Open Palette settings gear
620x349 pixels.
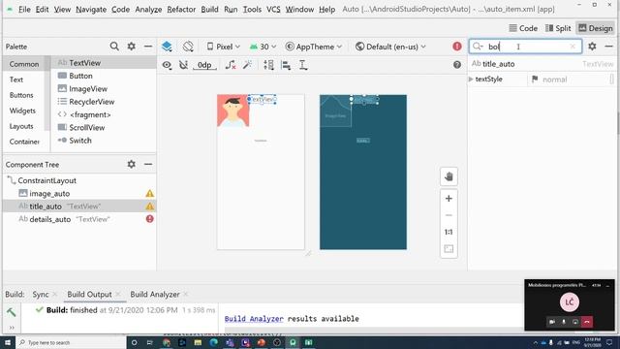pyautogui.click(x=132, y=47)
